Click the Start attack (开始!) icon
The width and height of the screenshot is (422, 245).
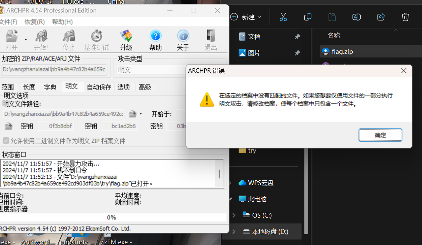click(x=41, y=40)
